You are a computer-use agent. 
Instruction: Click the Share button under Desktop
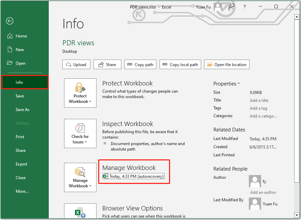[107, 64]
